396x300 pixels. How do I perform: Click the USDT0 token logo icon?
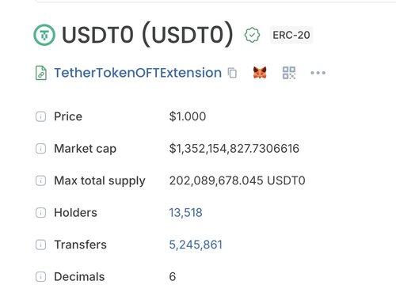44,35
